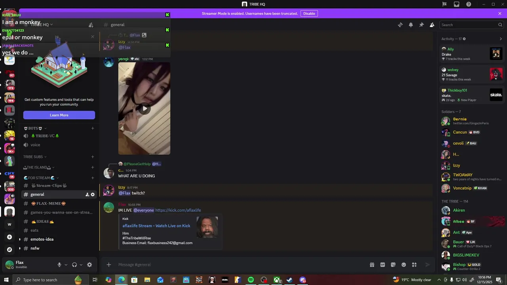This screenshot has width=507, height=285.
Task: Add a channel to THE ISLAND
Action: coord(93,167)
